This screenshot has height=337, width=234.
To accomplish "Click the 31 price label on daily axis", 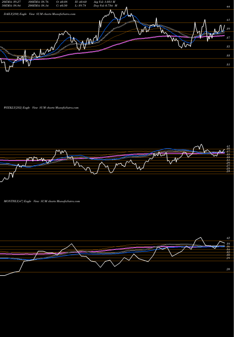I will [x=228, y=64].
